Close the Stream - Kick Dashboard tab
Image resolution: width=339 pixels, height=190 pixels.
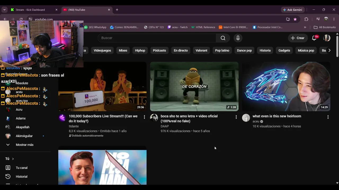[56, 10]
